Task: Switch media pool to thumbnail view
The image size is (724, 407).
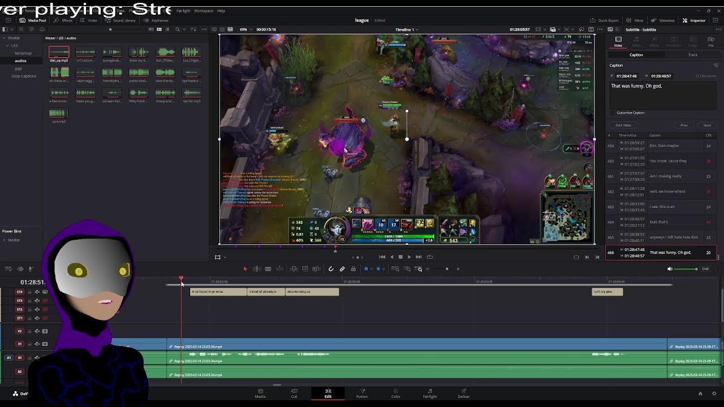Action: (159, 29)
